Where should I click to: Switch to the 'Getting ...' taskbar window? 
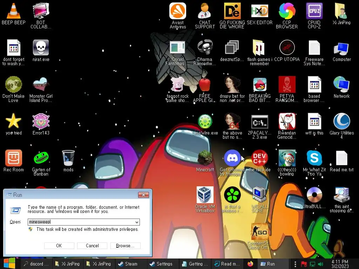[x=195, y=264]
